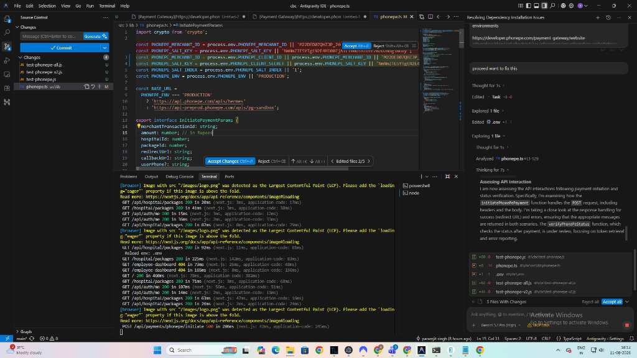
Task: Open the Terminal menu
Action: [107, 6]
